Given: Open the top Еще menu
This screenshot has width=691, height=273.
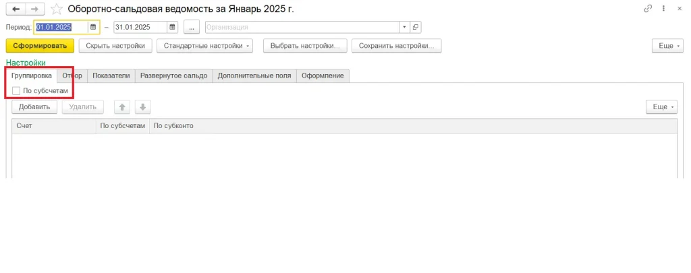Looking at the screenshot, I should tap(667, 46).
